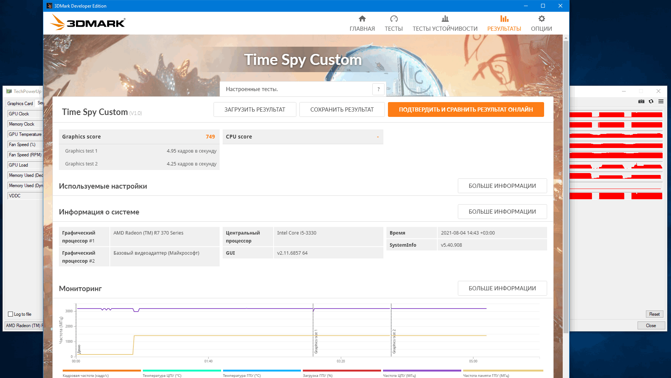Viewport: 671px width, 378px height.
Task: Click Fan Speed (RPM) sensor in GPU-Z
Action: 25,155
